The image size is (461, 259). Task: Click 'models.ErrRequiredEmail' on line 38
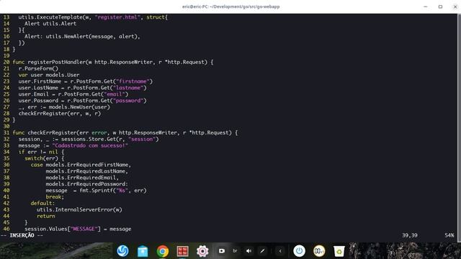click(x=81, y=178)
